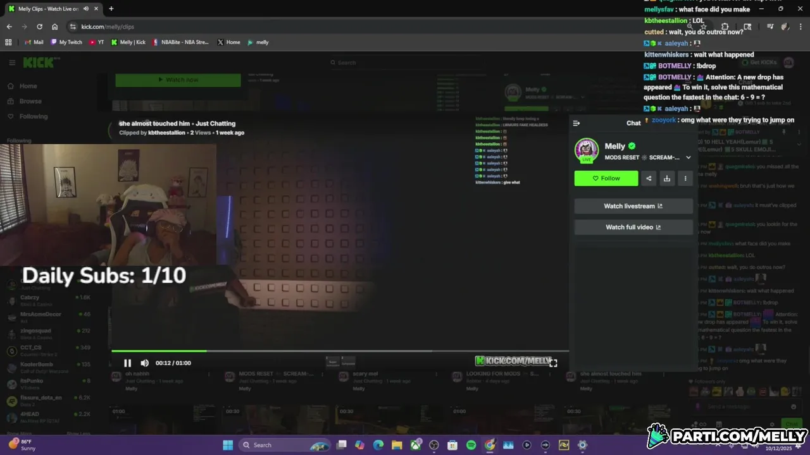Click the share icon next to Follow
The height and width of the screenshot is (455, 810).
click(649, 178)
